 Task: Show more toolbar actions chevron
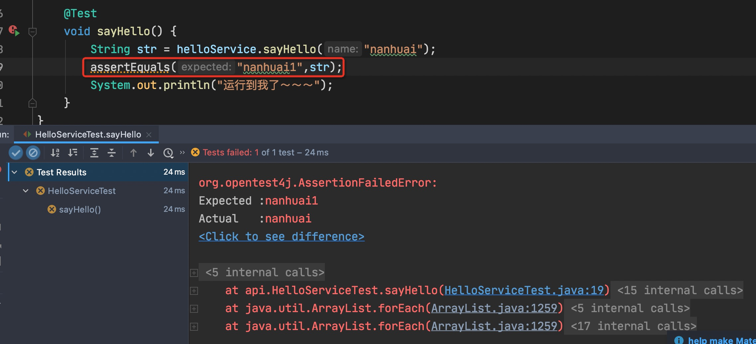click(x=182, y=152)
